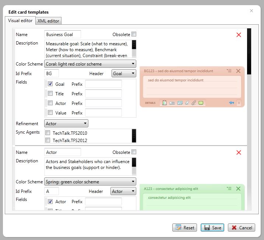Viewport: 264px width, 240px height.
Task: Click the Actor name field
Action: click(63, 152)
